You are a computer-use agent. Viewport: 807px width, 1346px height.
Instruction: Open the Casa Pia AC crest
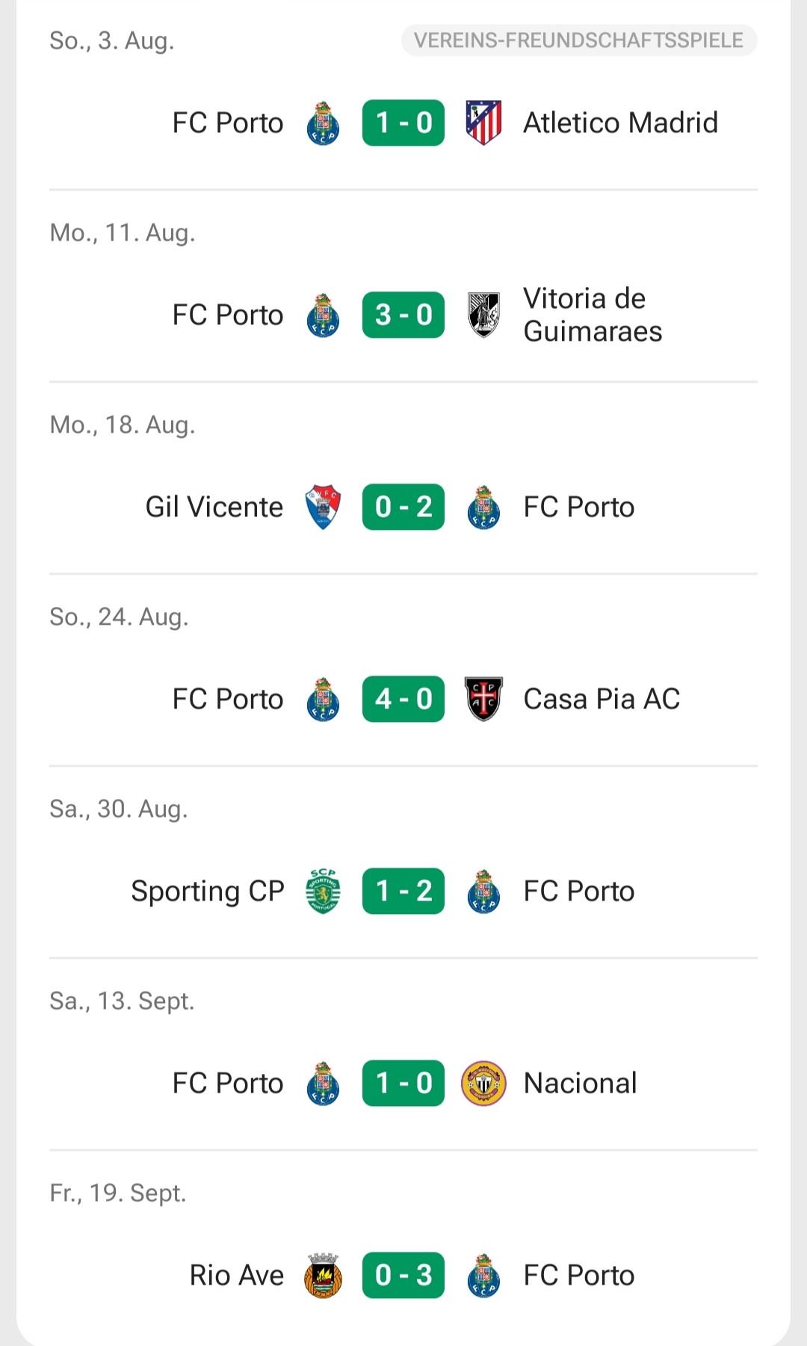point(483,699)
